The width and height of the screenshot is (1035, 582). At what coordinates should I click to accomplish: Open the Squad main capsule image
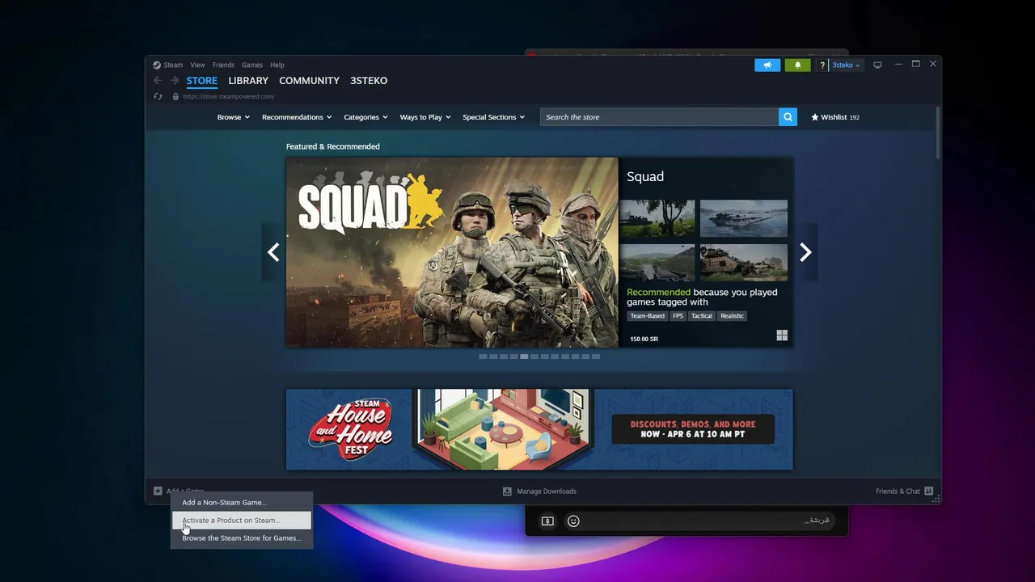pos(452,252)
